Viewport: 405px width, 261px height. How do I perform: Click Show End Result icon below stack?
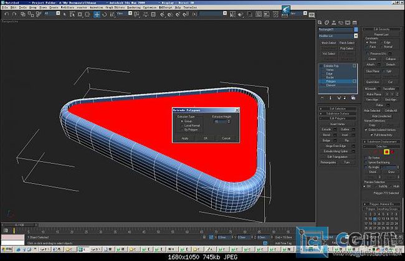point(330,98)
